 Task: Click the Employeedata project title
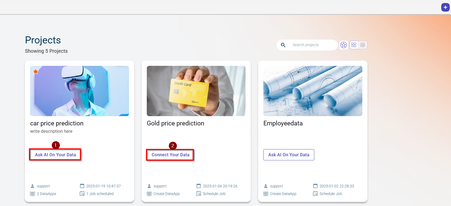[283, 123]
